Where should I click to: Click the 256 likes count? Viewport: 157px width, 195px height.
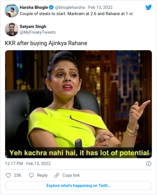[x=17, y=175]
